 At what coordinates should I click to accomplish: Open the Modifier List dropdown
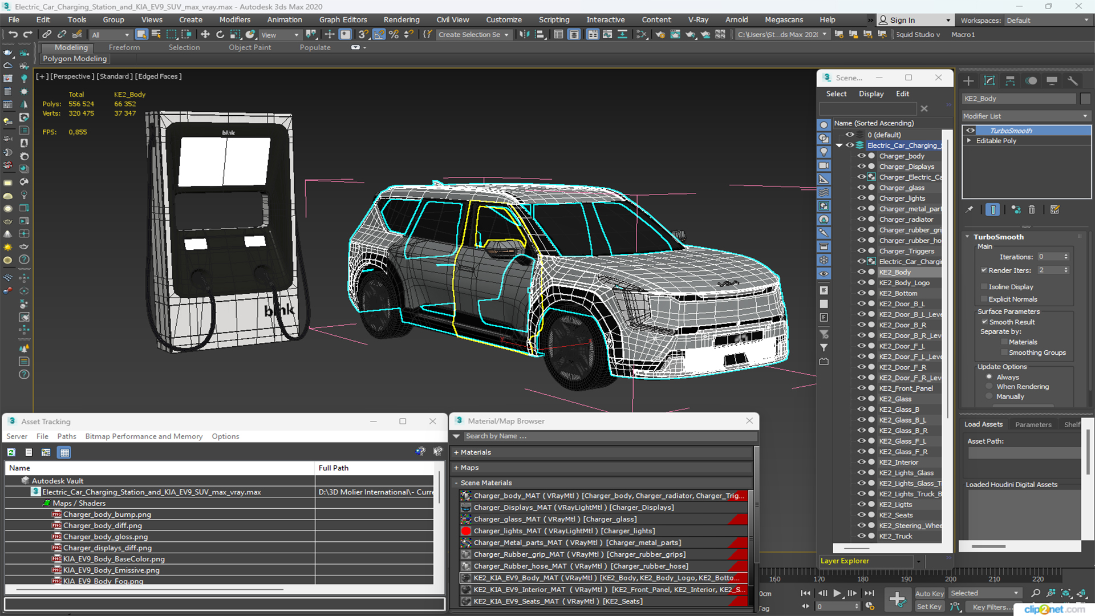click(1026, 116)
